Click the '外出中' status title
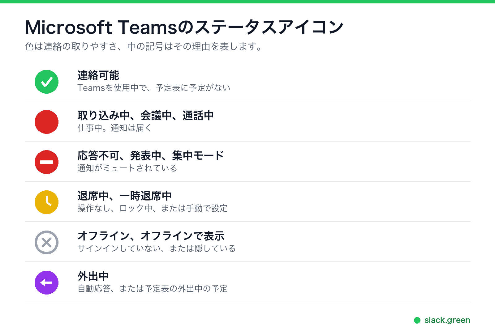The image size is (495, 335). pyautogui.click(x=93, y=276)
